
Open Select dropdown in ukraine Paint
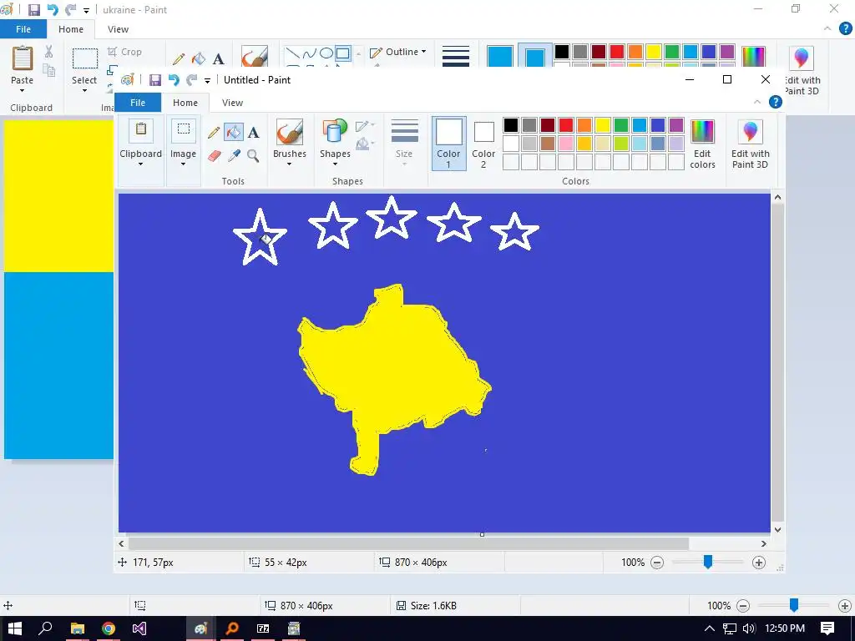(84, 90)
